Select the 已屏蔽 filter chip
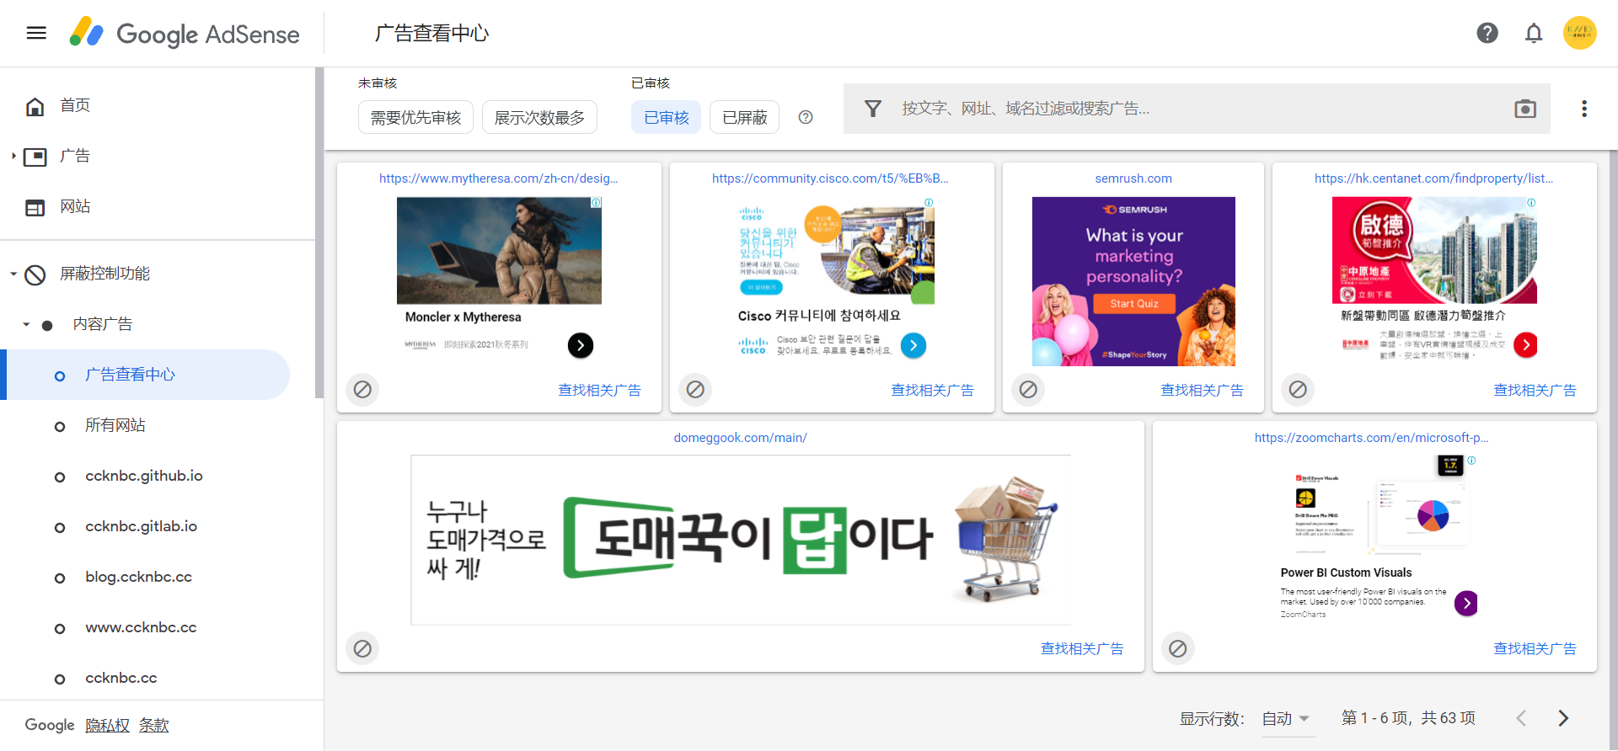Image resolution: width=1618 pixels, height=751 pixels. (744, 117)
